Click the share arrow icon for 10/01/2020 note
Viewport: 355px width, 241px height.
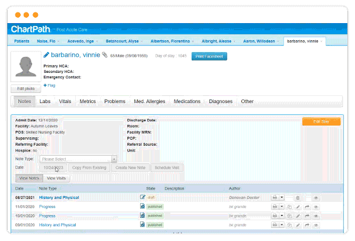click(307, 216)
